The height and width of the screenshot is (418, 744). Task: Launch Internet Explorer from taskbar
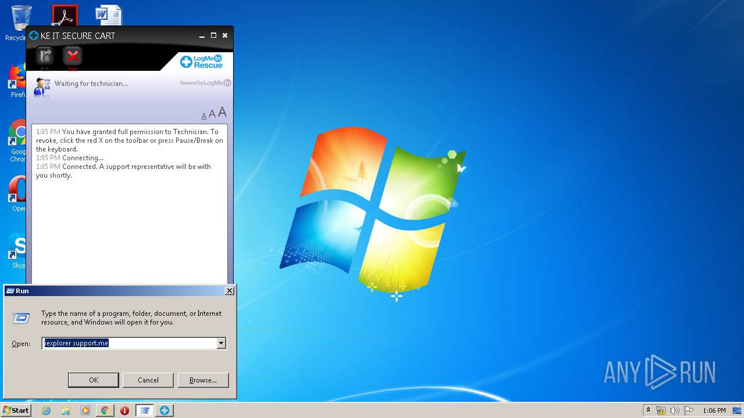pos(46,410)
